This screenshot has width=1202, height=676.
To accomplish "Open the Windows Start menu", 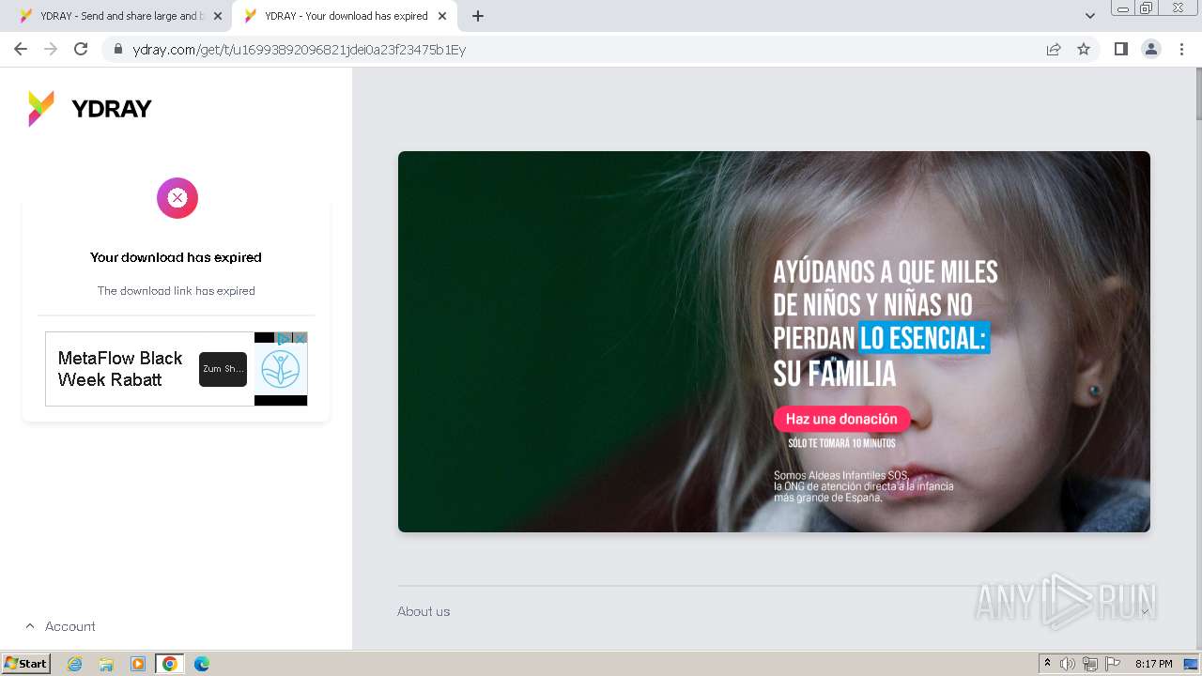I will pyautogui.click(x=26, y=664).
